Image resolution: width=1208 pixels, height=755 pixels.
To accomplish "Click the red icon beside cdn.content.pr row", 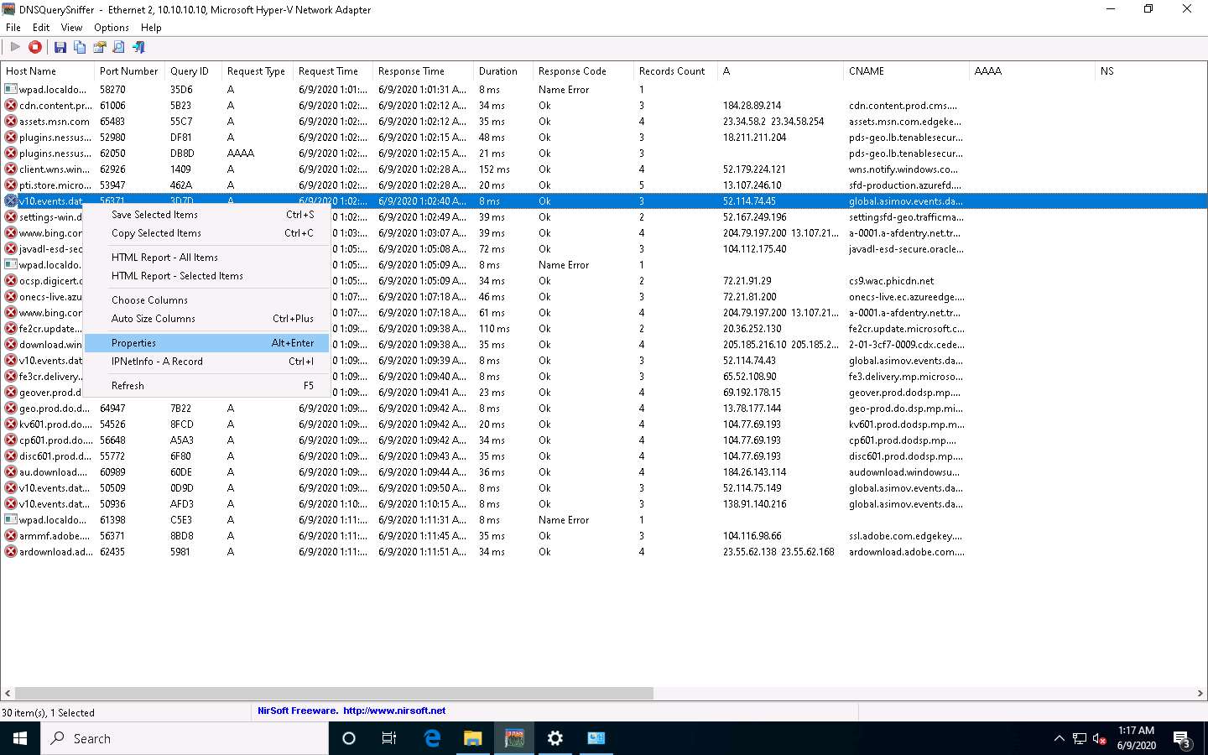I will pos(11,105).
